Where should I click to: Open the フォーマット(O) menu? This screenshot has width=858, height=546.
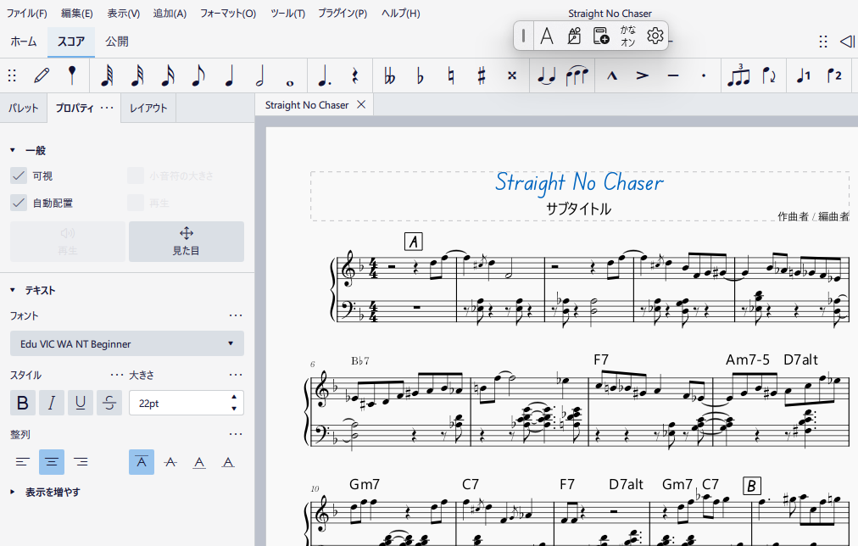pyautogui.click(x=227, y=13)
